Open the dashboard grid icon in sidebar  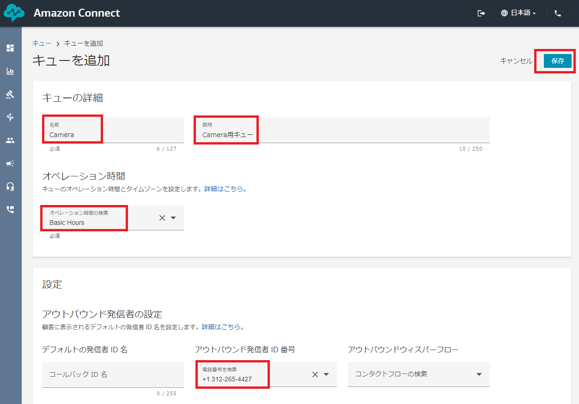point(10,48)
